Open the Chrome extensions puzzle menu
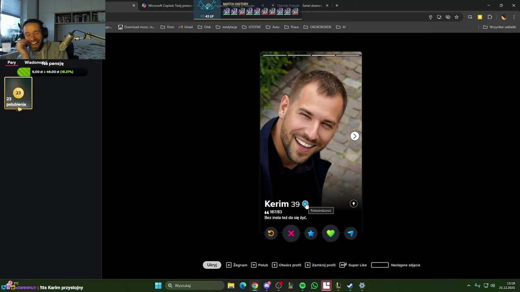Image resolution: width=520 pixels, height=292 pixels. (x=490, y=17)
